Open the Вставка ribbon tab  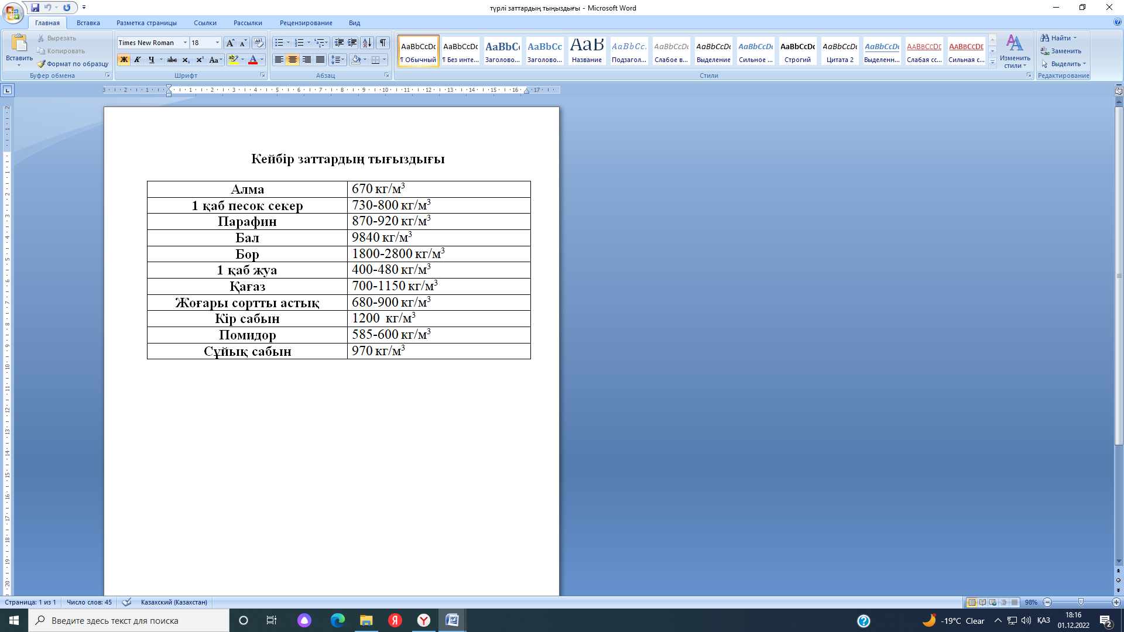(x=88, y=23)
